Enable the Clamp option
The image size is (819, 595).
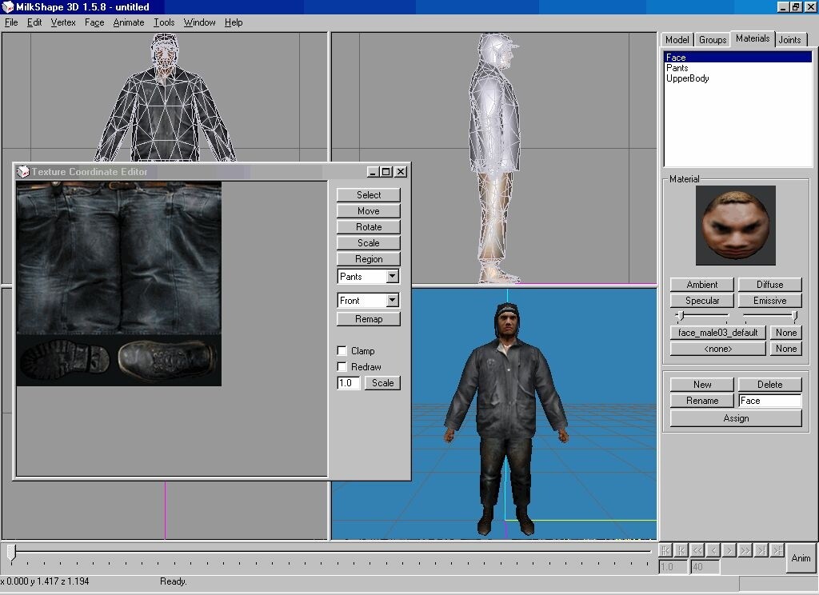tap(342, 350)
